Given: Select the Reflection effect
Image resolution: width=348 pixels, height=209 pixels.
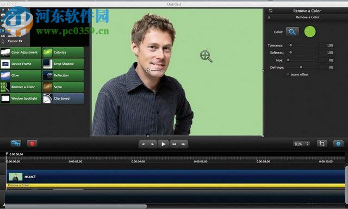Looking at the screenshot, I should coord(63,75).
